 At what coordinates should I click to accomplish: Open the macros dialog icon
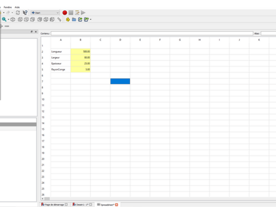77,13
